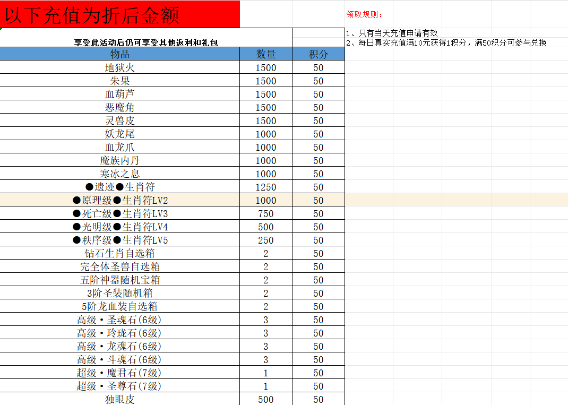Select the 寒冰之息 item cell
Viewport: 568px width, 405px height.
point(119,174)
